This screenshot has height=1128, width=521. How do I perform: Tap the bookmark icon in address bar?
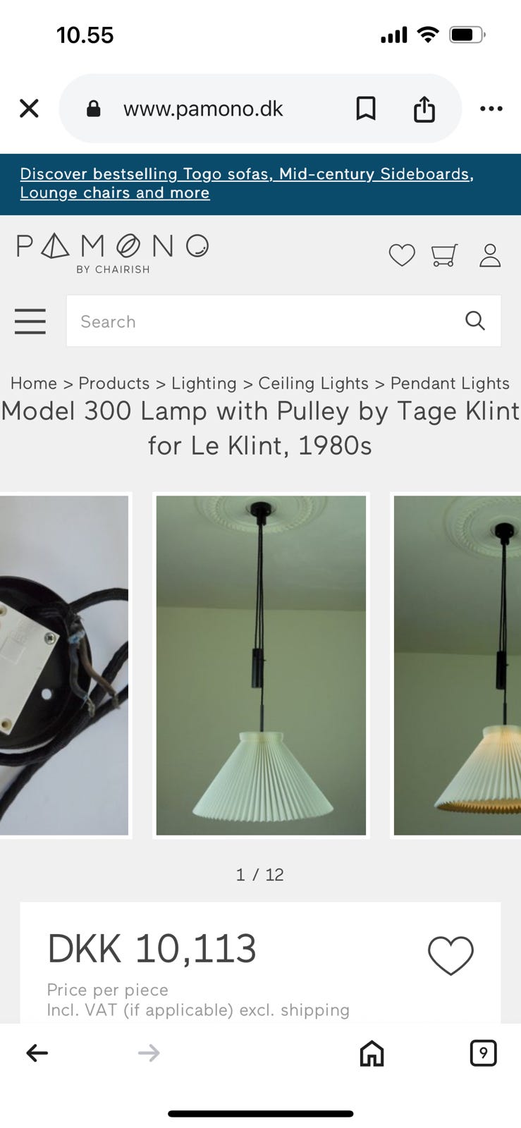click(x=366, y=109)
